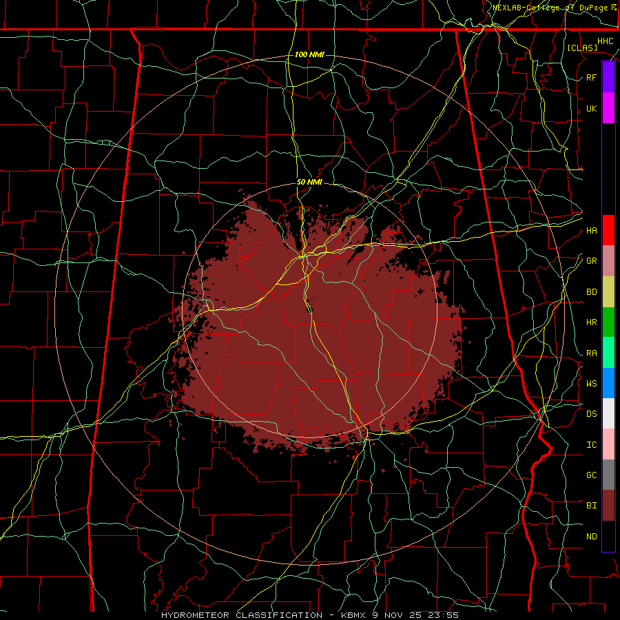Click the RA legend label
620x620 pixels.
(591, 353)
